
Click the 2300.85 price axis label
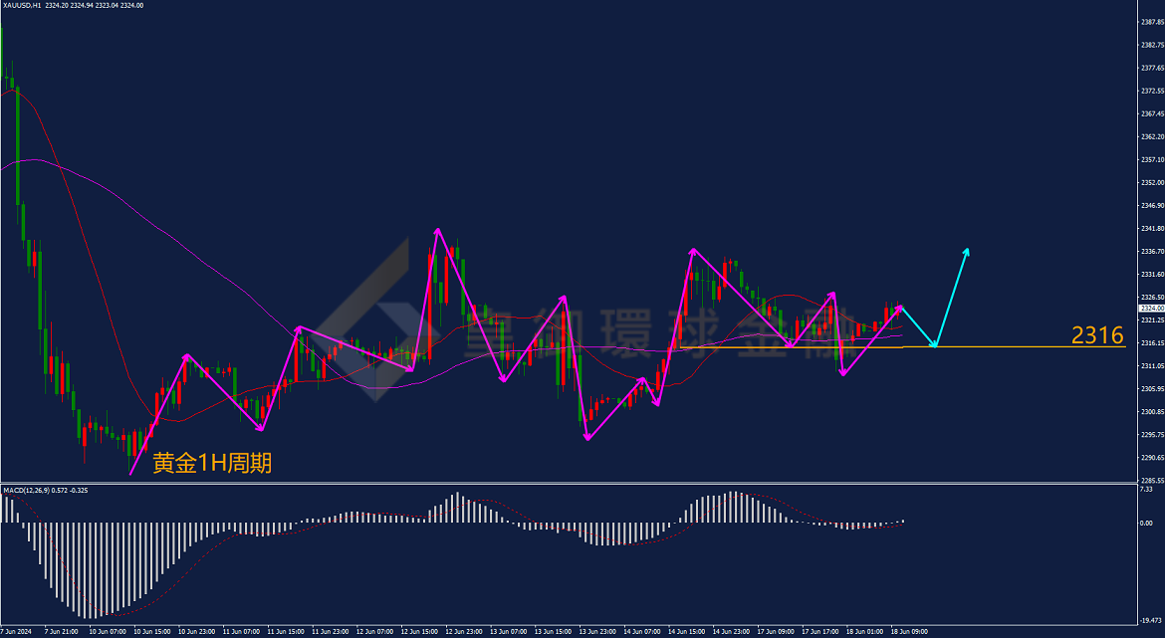point(1150,411)
